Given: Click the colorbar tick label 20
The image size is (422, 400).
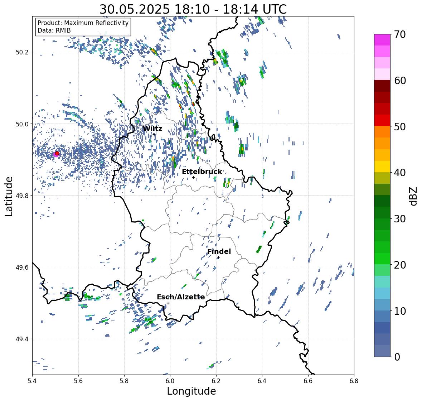Looking at the screenshot, I should (x=400, y=265).
